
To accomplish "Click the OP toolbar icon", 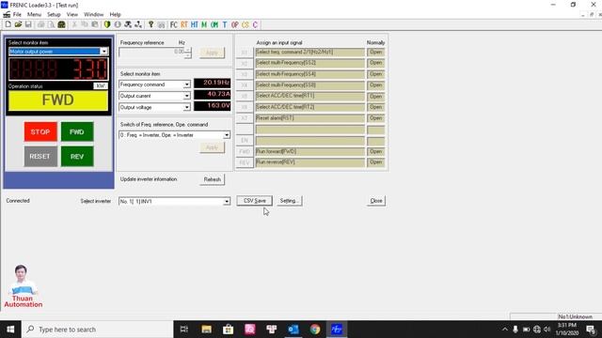I will pos(234,24).
